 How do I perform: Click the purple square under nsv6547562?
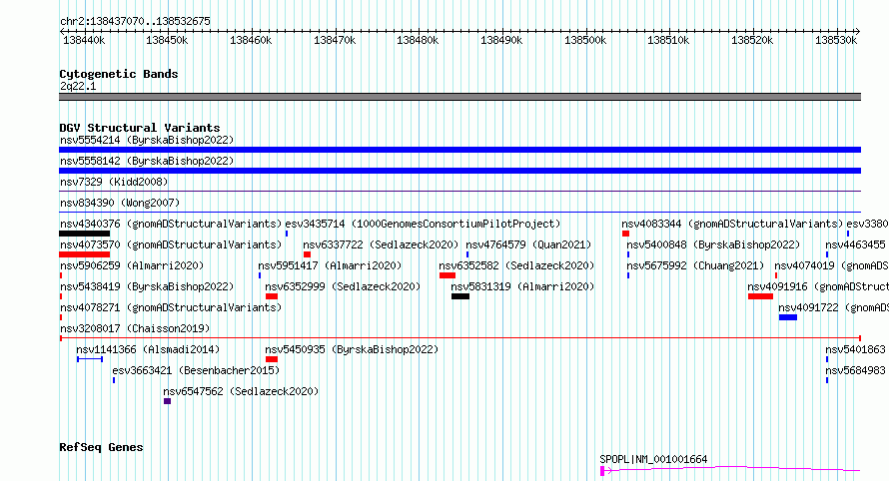pyautogui.click(x=167, y=401)
